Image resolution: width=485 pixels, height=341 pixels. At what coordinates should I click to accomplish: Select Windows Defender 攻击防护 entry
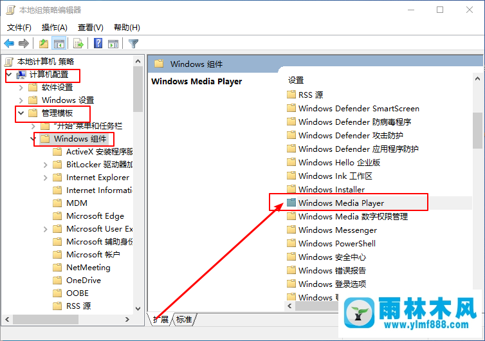[351, 135]
